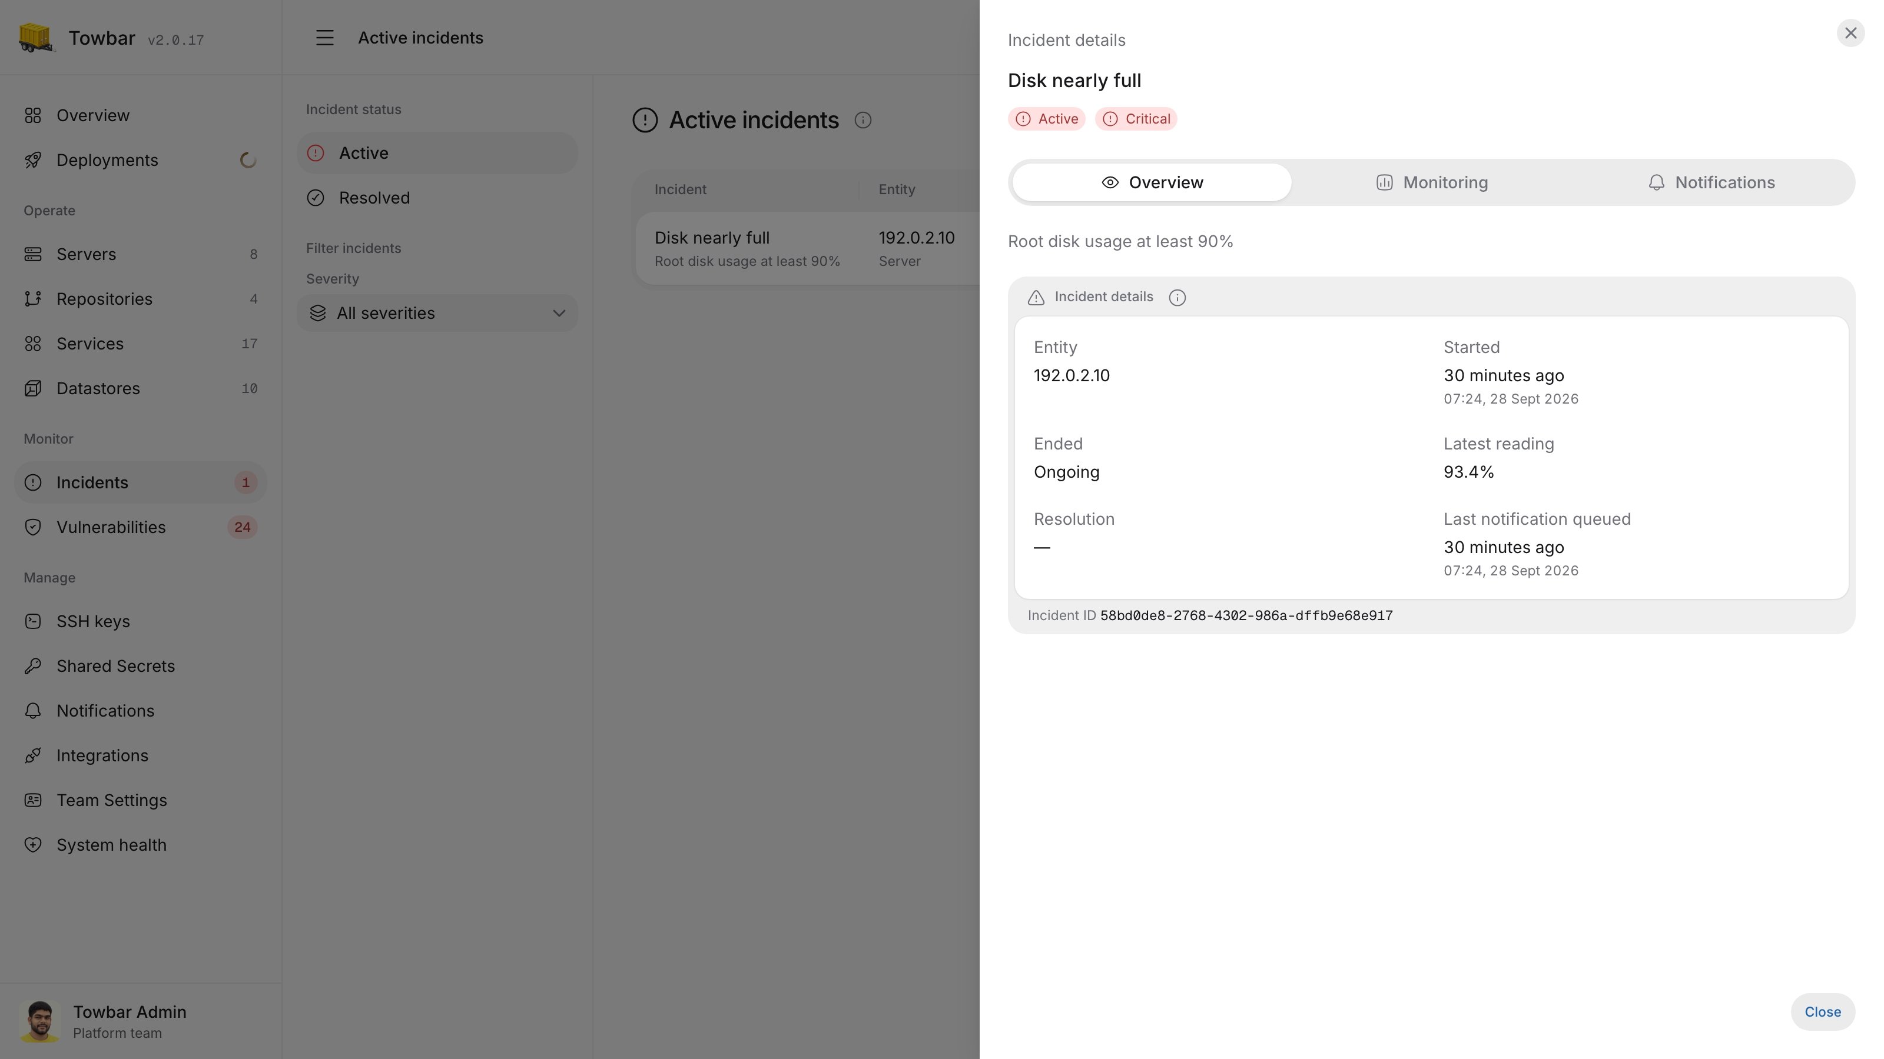The image size is (1884, 1059).
Task: Click the Vulnerabilities count badge showing 24
Action: [242, 527]
